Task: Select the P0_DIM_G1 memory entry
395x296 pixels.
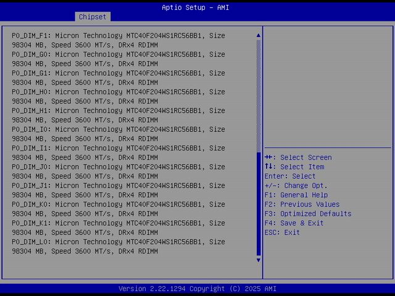Action: coord(118,78)
